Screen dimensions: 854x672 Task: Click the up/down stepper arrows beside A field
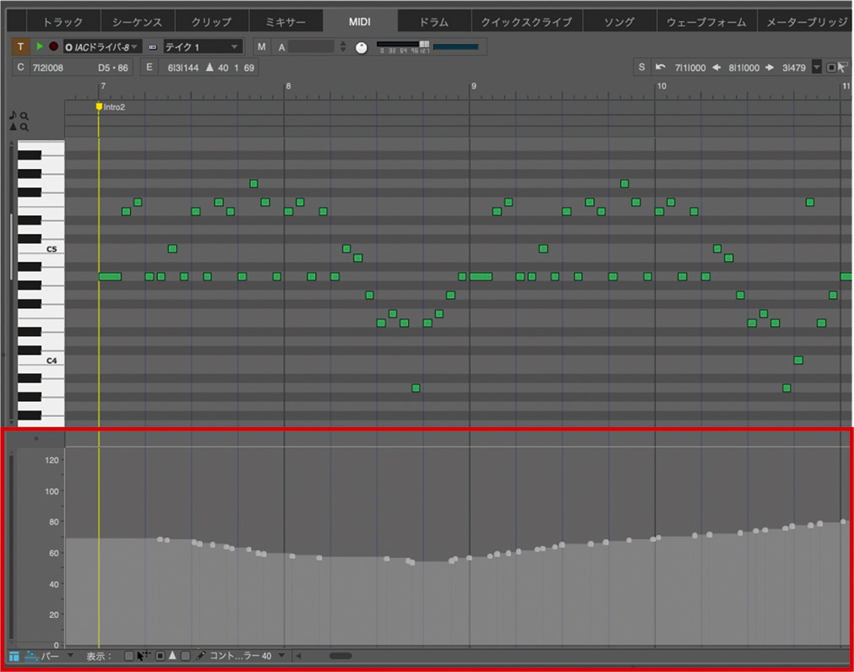point(343,46)
